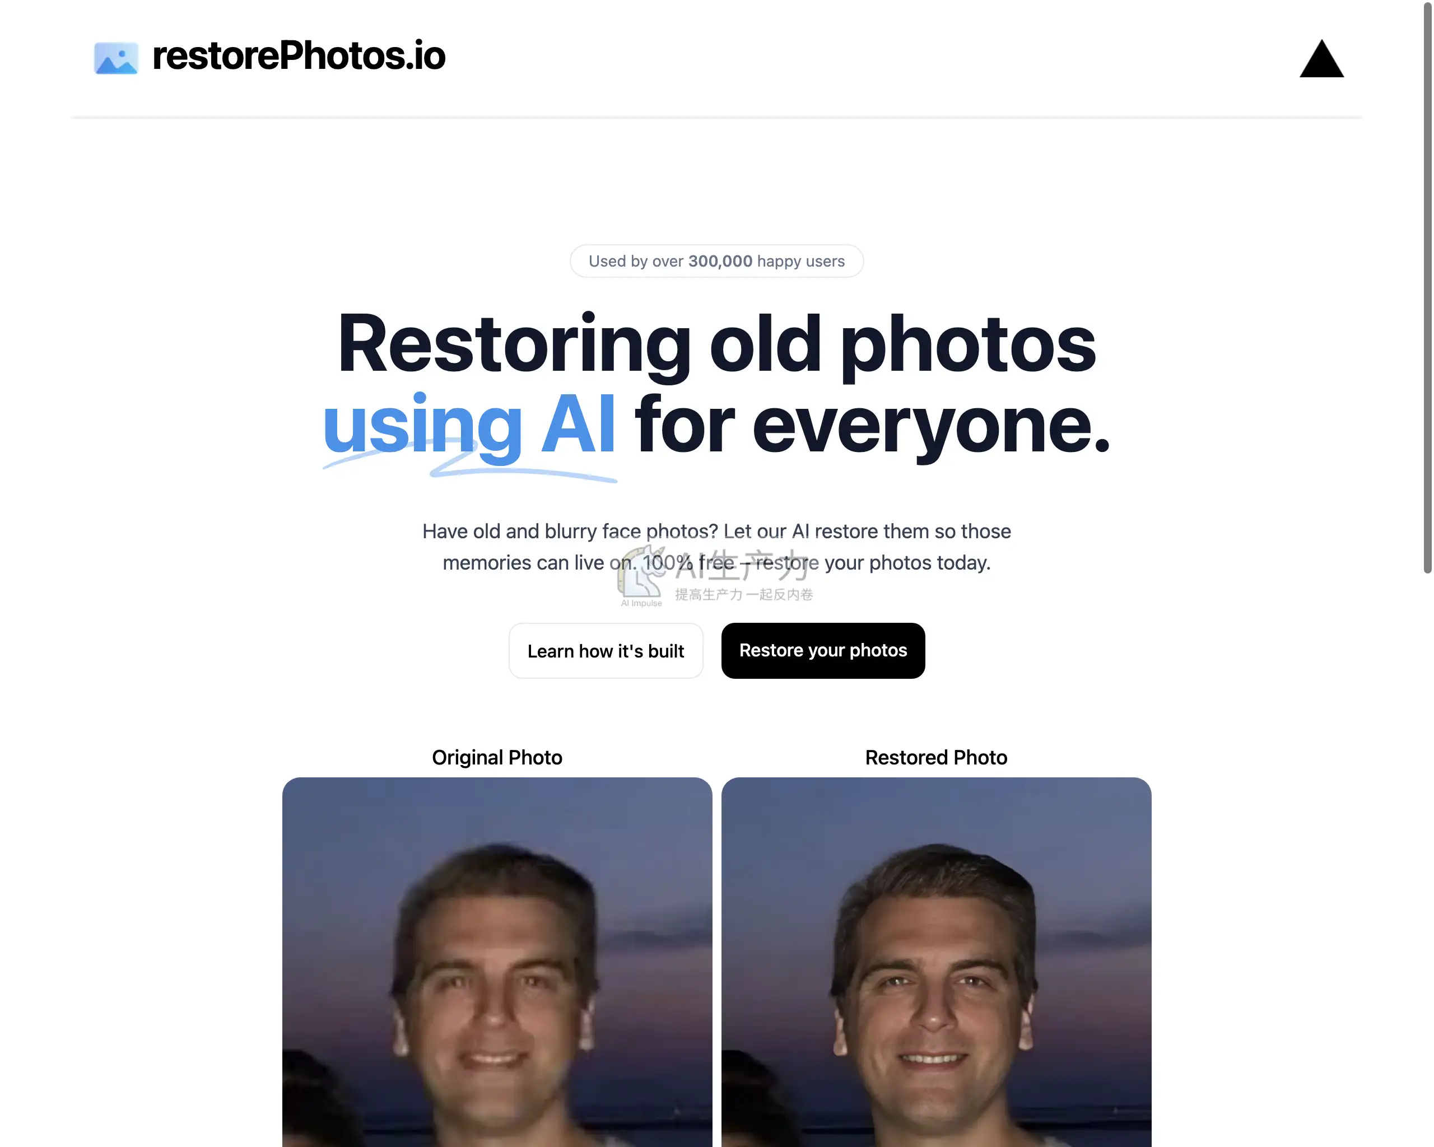Screen dimensions: 1434x1147
Task: Open the Vercel triangle icon
Action: [x=1321, y=58]
